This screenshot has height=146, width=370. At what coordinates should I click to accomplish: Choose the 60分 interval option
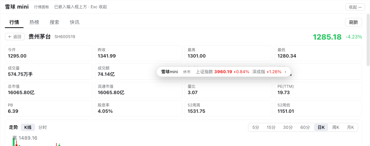(305, 127)
